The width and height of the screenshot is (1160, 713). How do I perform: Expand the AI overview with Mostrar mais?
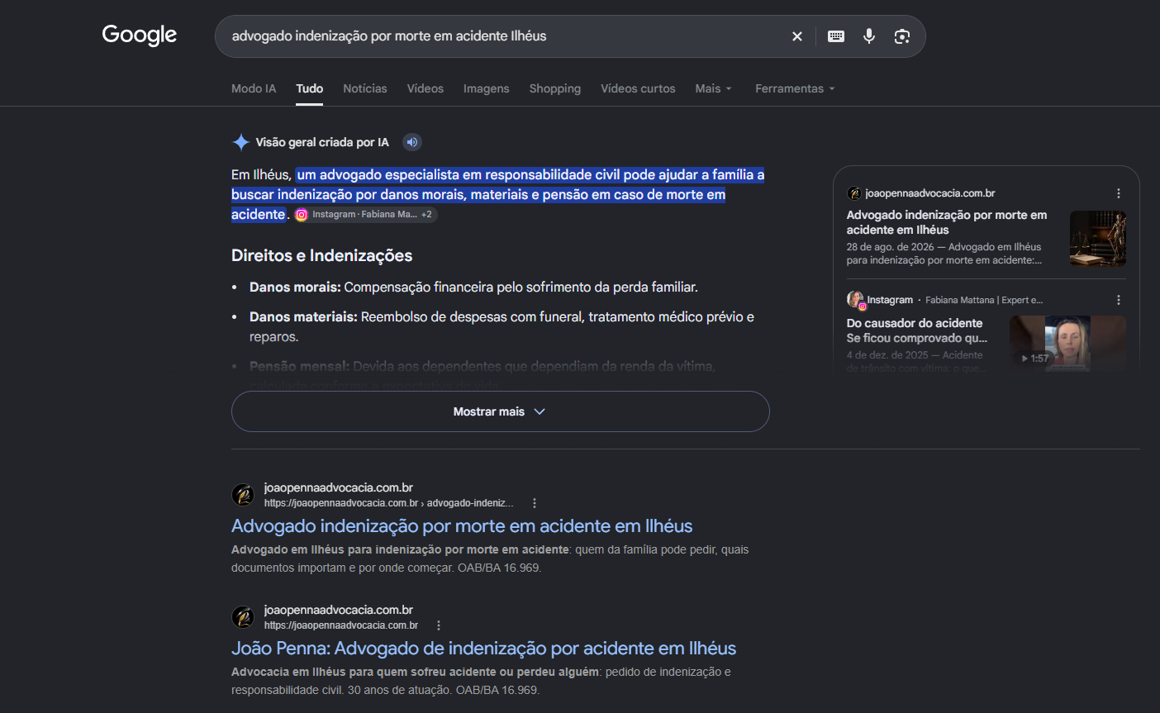pyautogui.click(x=501, y=411)
